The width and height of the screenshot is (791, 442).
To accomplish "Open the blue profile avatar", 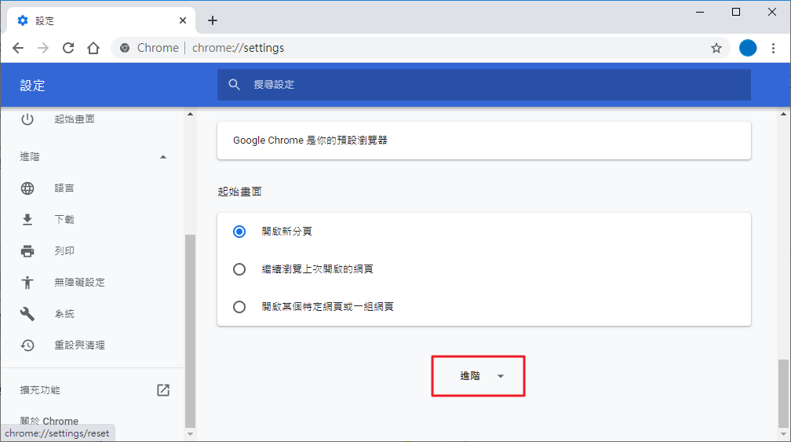I will 748,48.
